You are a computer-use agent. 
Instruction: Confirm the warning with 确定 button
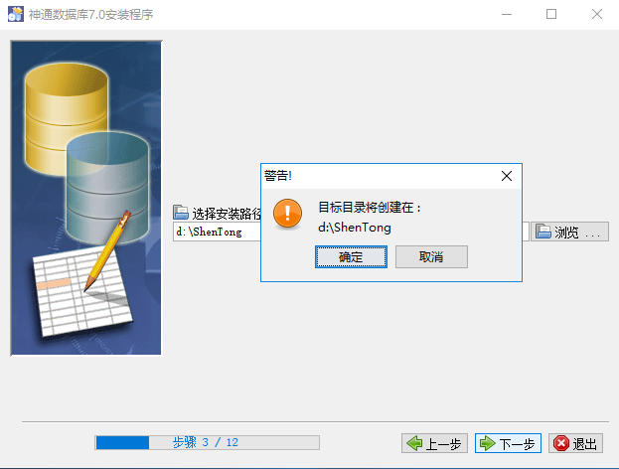point(351,257)
